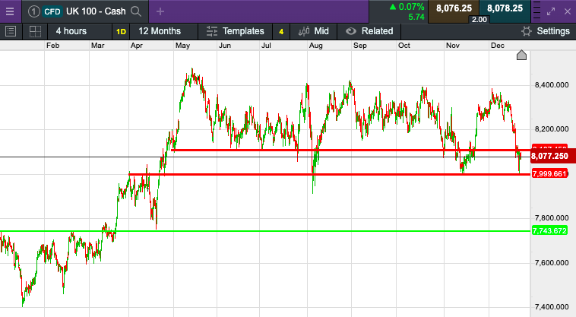Toggle the 1D period shortcut
Viewport: 576px width, 317px height.
[x=122, y=32]
